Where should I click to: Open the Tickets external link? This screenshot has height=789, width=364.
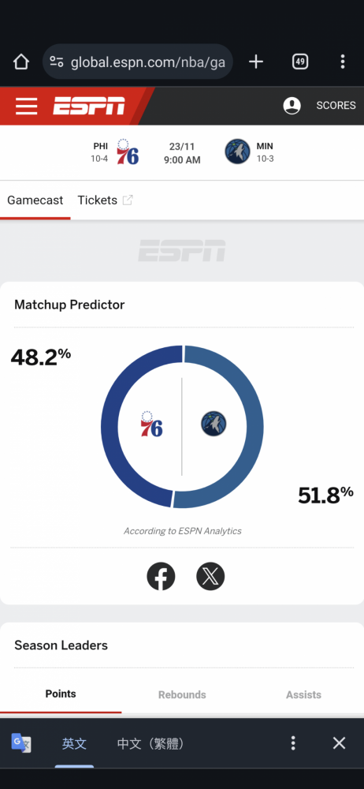[x=105, y=200]
